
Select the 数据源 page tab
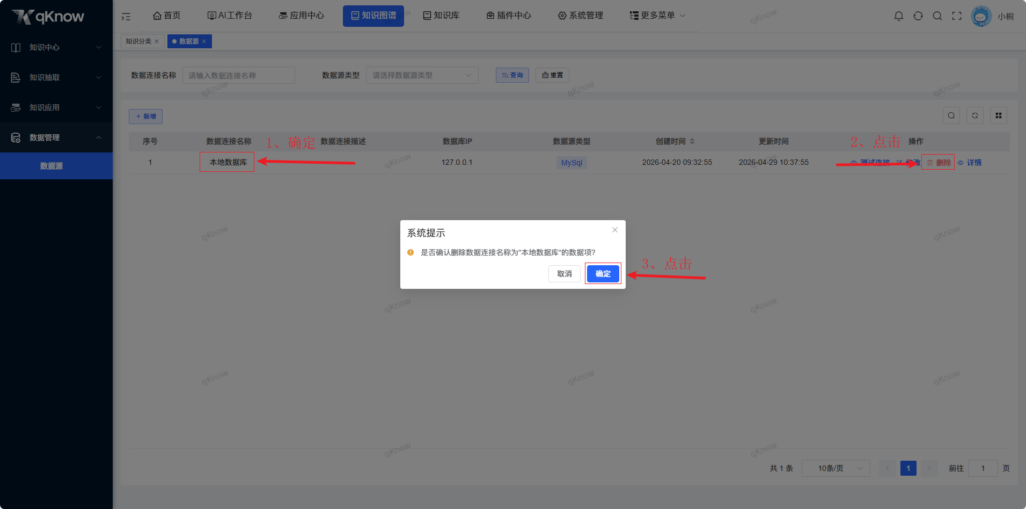[188, 41]
